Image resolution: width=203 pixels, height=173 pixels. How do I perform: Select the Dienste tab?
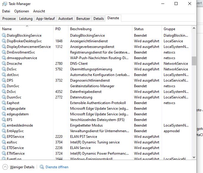[113, 18]
